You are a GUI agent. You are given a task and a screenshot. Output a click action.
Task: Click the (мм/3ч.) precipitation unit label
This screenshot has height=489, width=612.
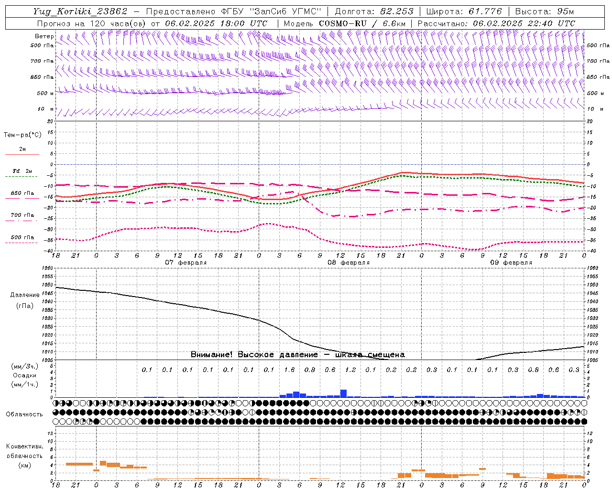tap(24, 366)
